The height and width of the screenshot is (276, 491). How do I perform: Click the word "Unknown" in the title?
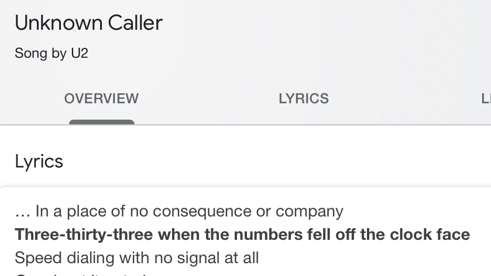tap(51, 23)
